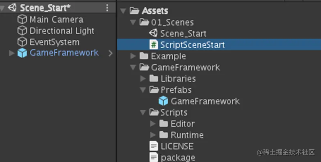Viewport: 321px width, 162px height.
Task: Click the ScriptSceneStart C# script icon
Action: tap(153, 45)
